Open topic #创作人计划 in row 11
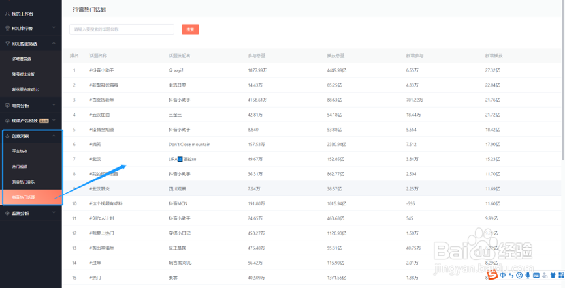The height and width of the screenshot is (288, 565). click(x=102, y=218)
